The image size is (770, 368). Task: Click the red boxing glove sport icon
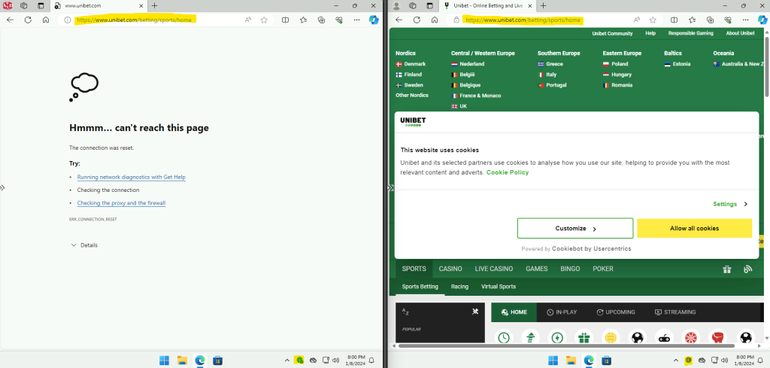(x=719, y=338)
